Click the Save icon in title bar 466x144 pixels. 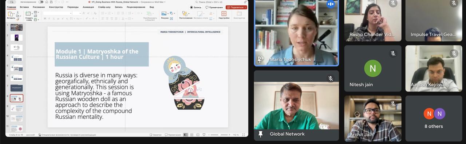tap(51, 2)
